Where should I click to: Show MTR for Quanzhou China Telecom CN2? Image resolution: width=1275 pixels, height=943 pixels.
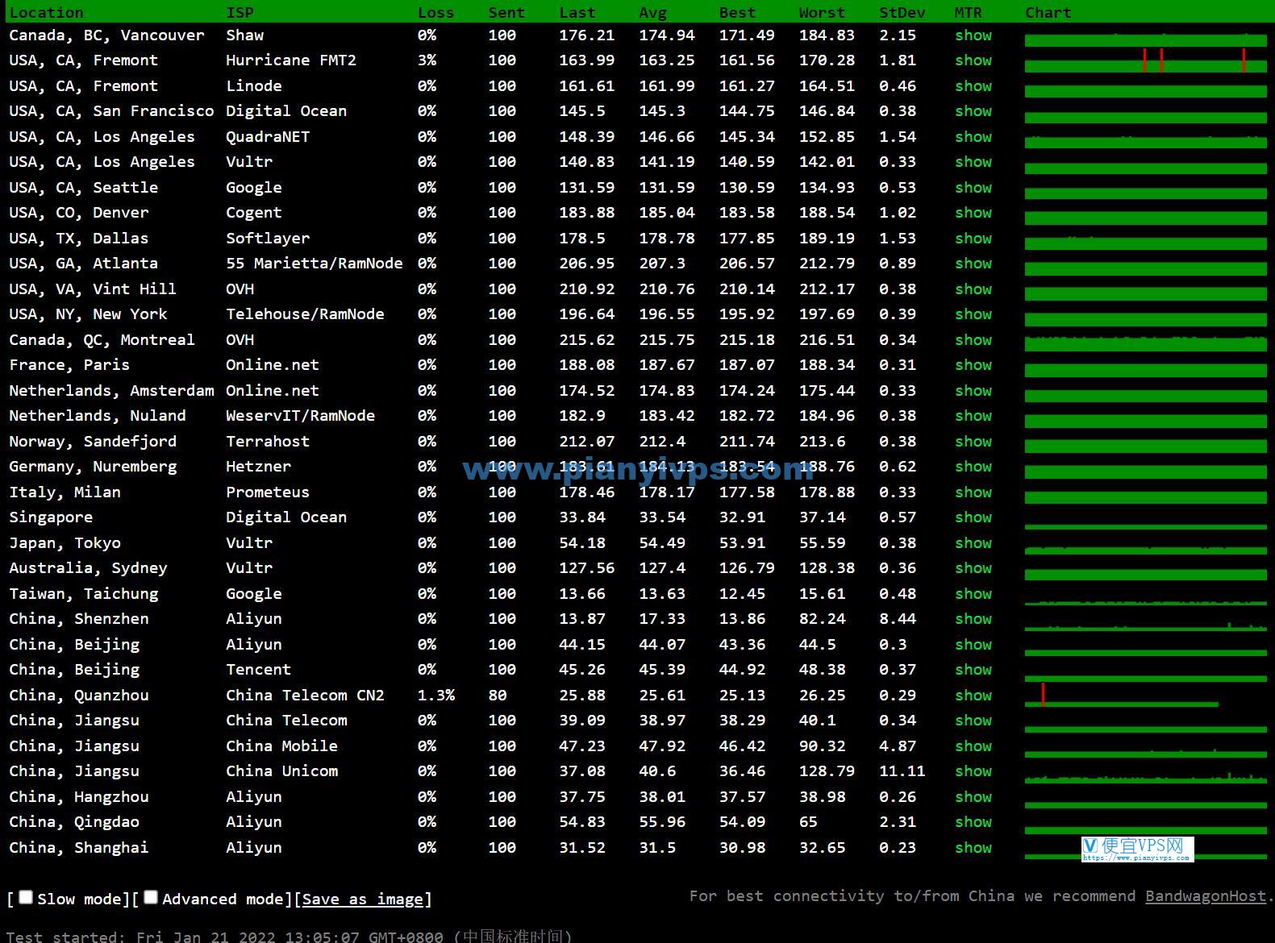[x=973, y=695]
